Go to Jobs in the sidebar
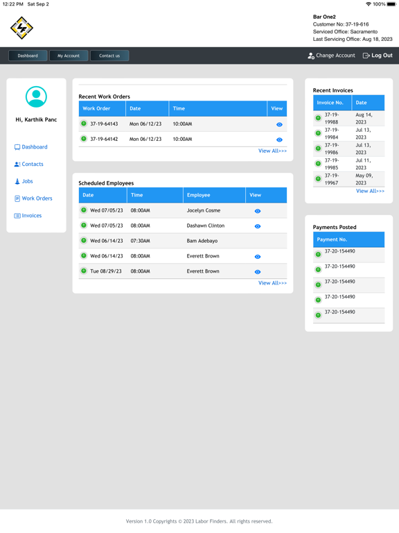Screen dimensions: 399x533 (x=28, y=182)
